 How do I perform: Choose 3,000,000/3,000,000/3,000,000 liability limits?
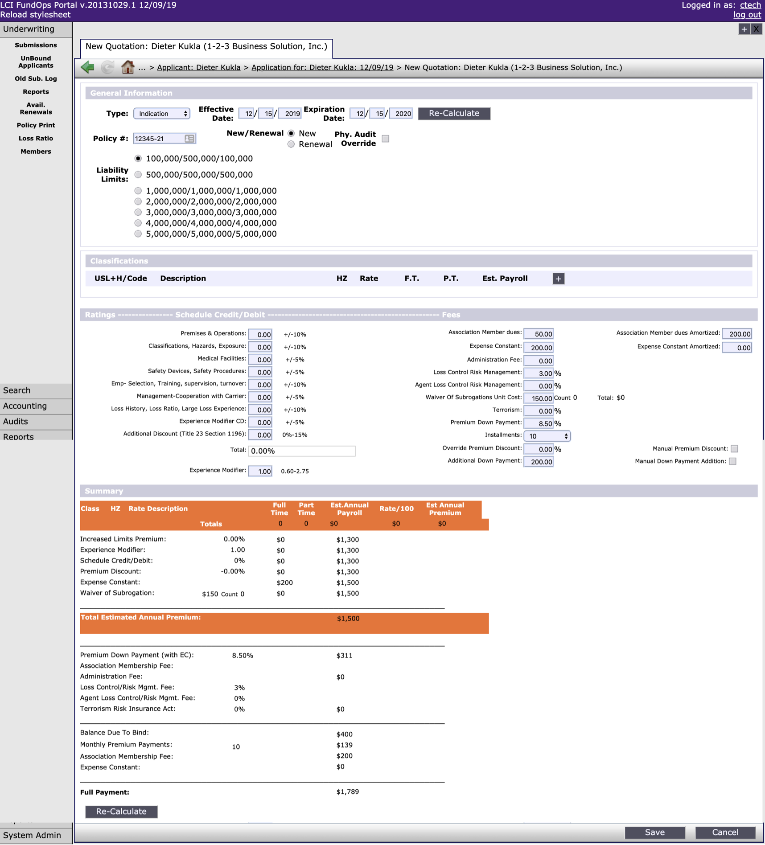[138, 212]
